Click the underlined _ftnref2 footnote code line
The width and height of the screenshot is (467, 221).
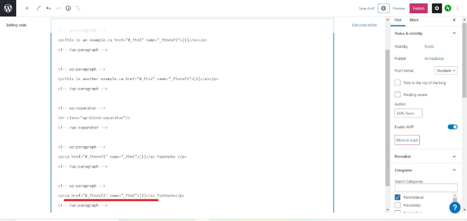(121, 196)
